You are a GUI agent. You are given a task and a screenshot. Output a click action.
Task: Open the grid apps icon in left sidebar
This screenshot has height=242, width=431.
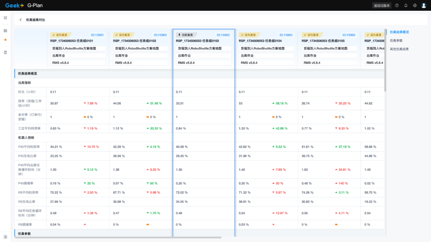[x=5, y=30]
